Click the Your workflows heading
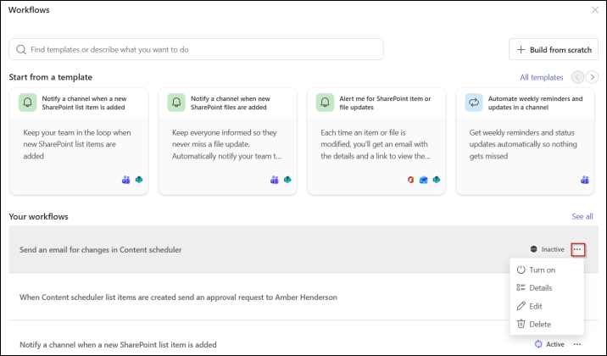 click(x=39, y=216)
